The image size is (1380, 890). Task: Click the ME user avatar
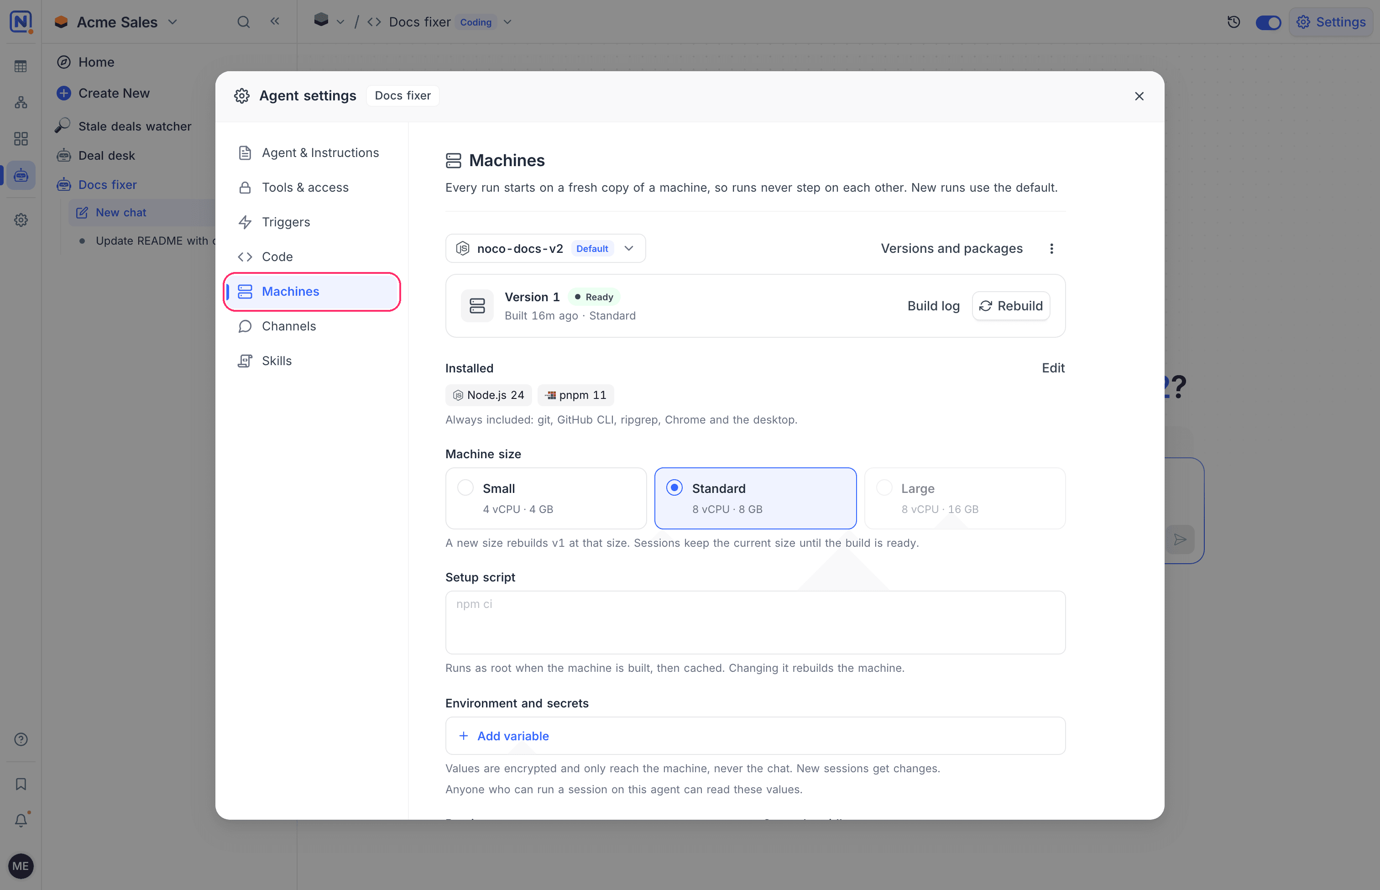click(21, 866)
